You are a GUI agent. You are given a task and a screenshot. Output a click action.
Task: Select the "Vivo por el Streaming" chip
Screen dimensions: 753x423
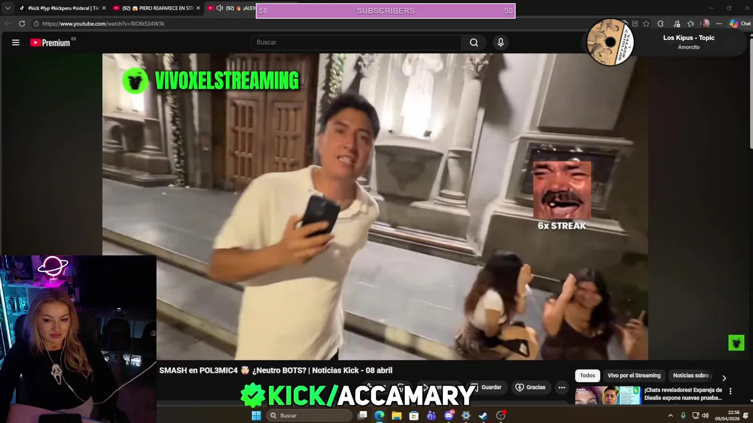[634, 375]
